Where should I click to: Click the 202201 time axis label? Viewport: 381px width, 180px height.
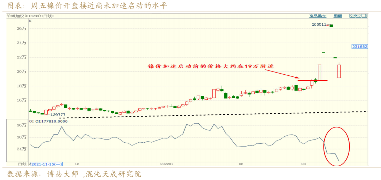(167, 164)
